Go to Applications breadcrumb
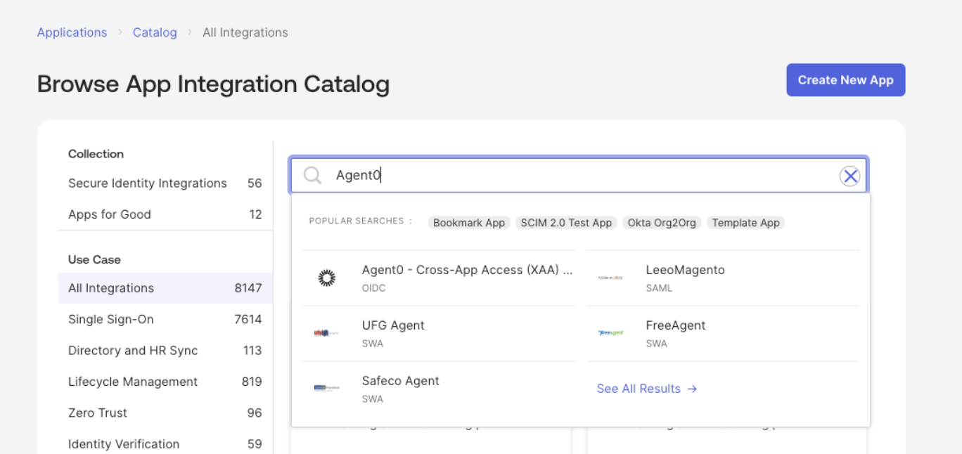 72,32
